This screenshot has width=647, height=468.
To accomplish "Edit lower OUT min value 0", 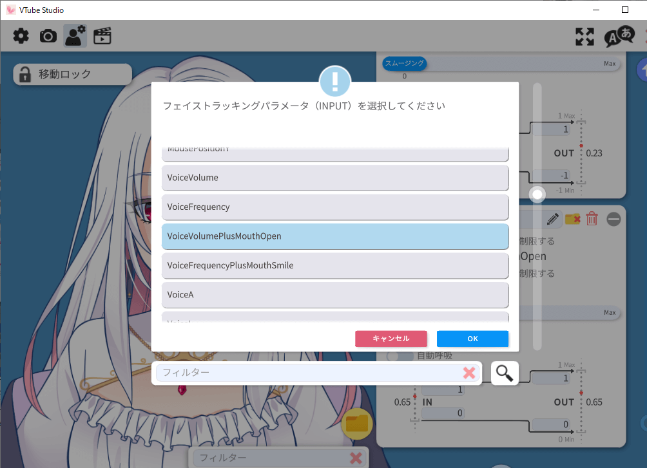I will point(551,424).
